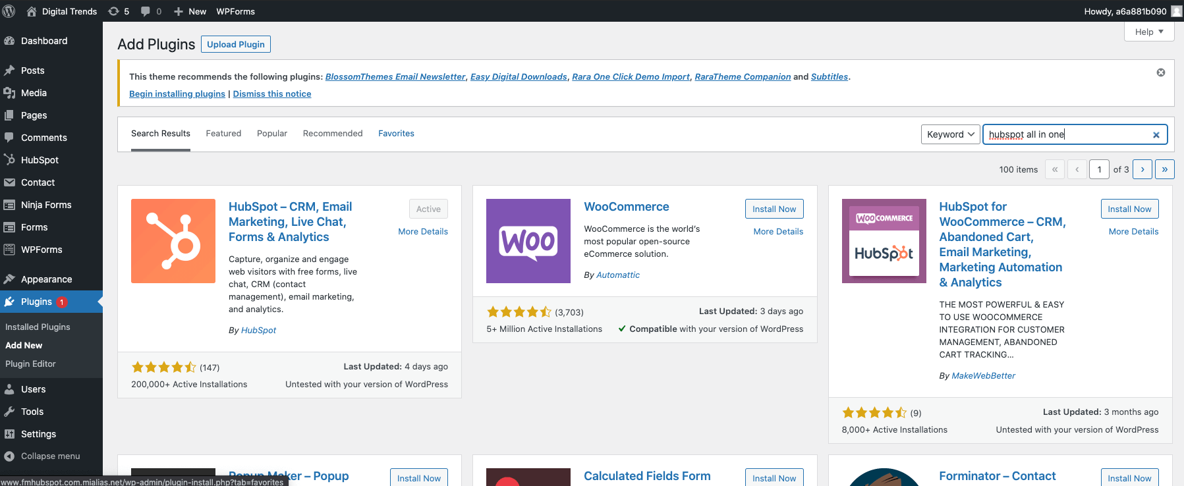Viewport: 1184px width, 486px height.
Task: Open the HubSpot sprocket icon in sidebar
Action: 9,160
